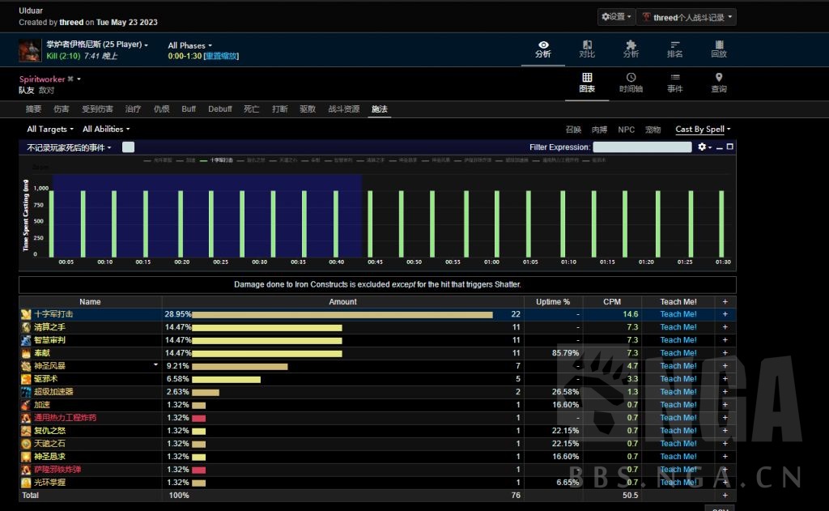This screenshot has width=829, height=511.
Task: Click the 奉献 spell icon in table
Action: coord(27,353)
